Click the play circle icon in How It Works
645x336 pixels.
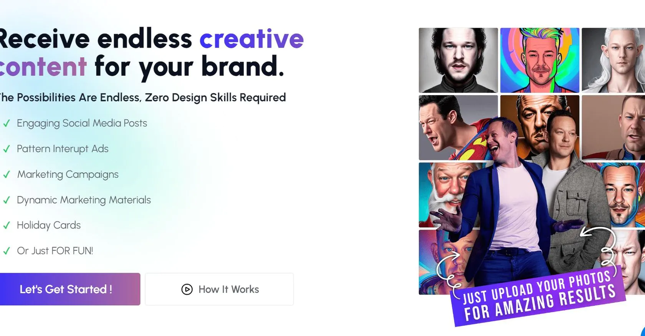(x=187, y=289)
